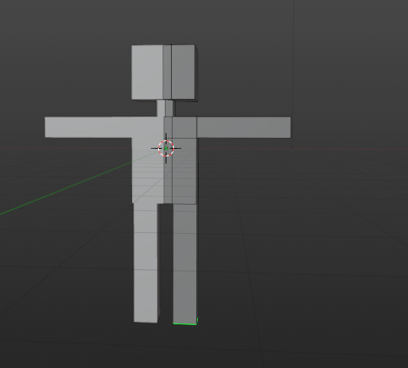The height and width of the screenshot is (368, 408).
Task: Click the figure's neck segment
Action: click(x=166, y=108)
